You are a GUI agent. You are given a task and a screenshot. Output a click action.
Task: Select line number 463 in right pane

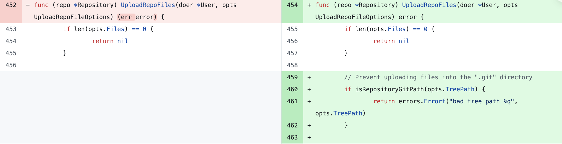(292, 137)
